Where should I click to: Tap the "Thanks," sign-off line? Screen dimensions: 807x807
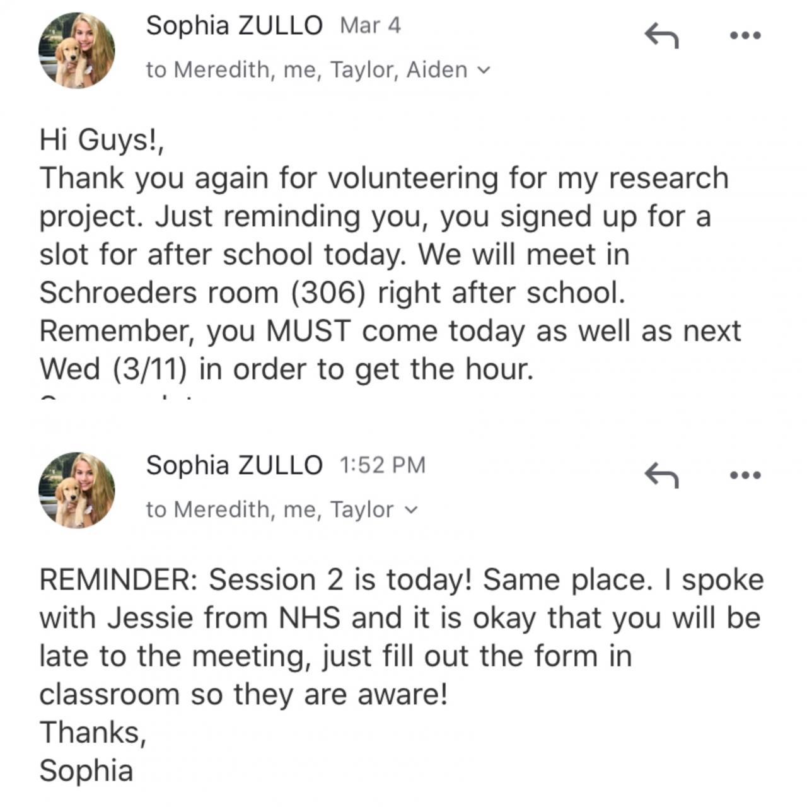[x=93, y=733]
